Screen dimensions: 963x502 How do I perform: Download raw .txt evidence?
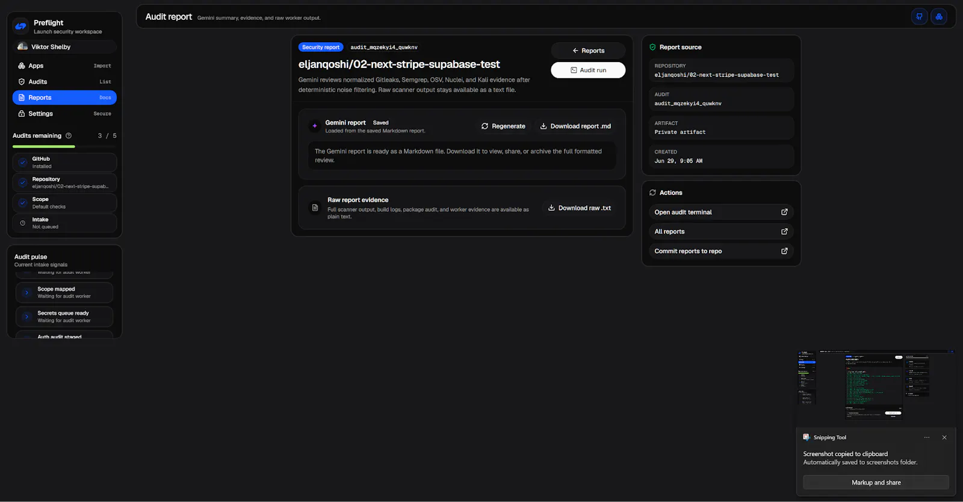click(579, 208)
